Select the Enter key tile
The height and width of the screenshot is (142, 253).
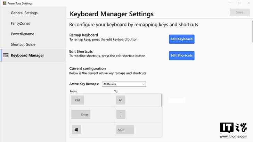click(81, 115)
